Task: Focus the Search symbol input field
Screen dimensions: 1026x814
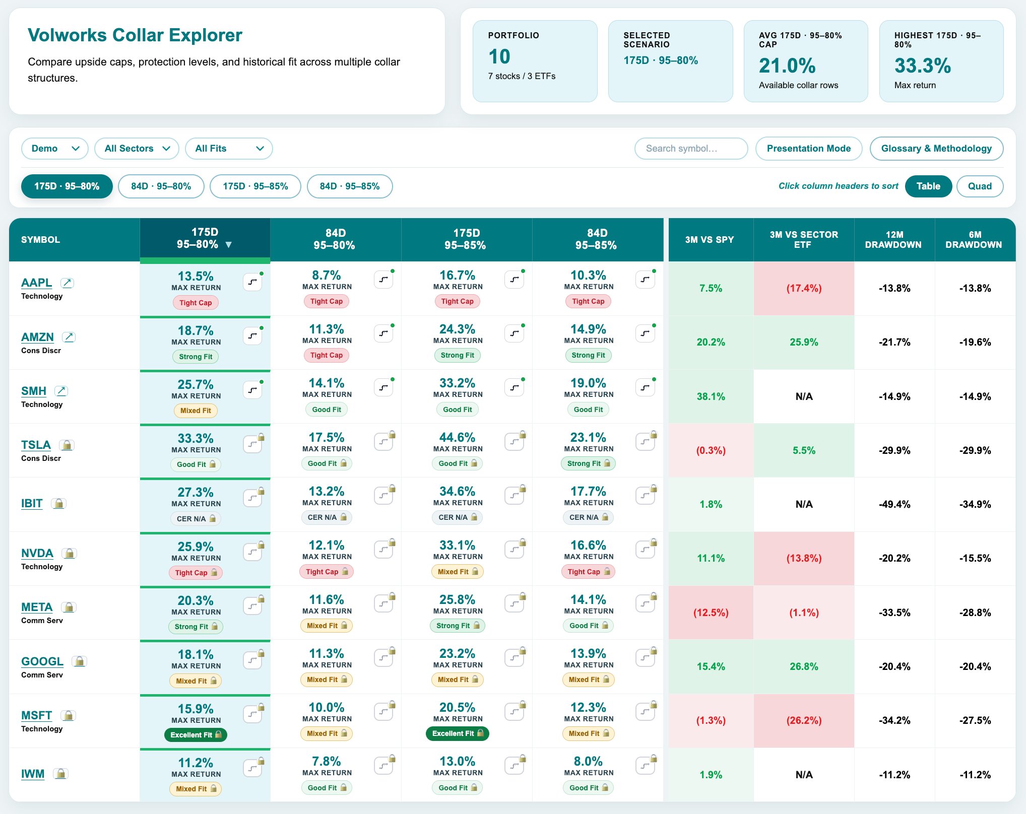Action: [x=691, y=149]
